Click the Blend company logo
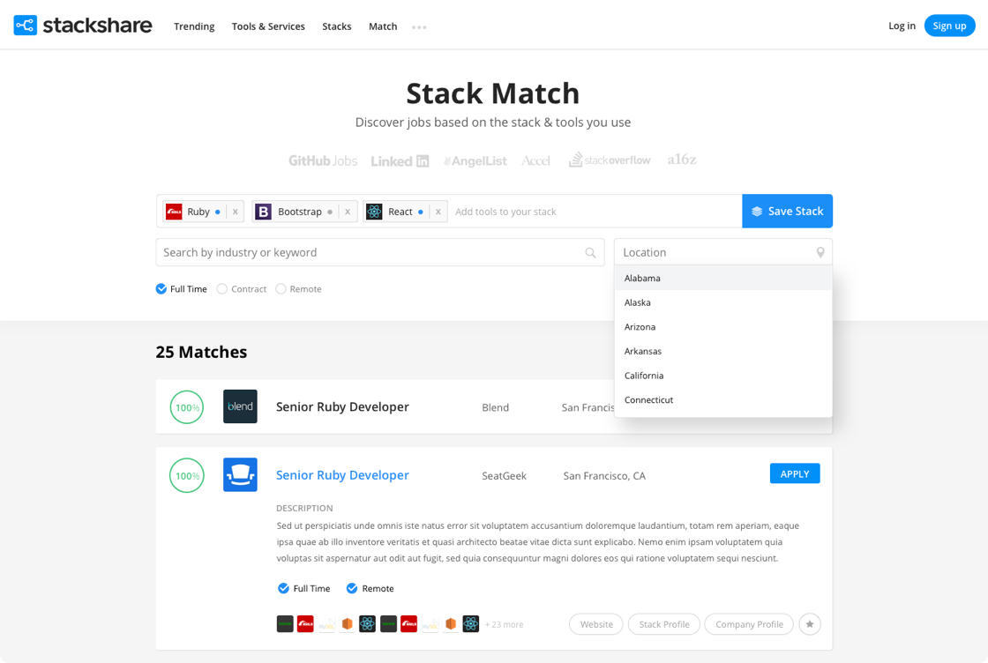This screenshot has width=988, height=663. pyautogui.click(x=240, y=406)
